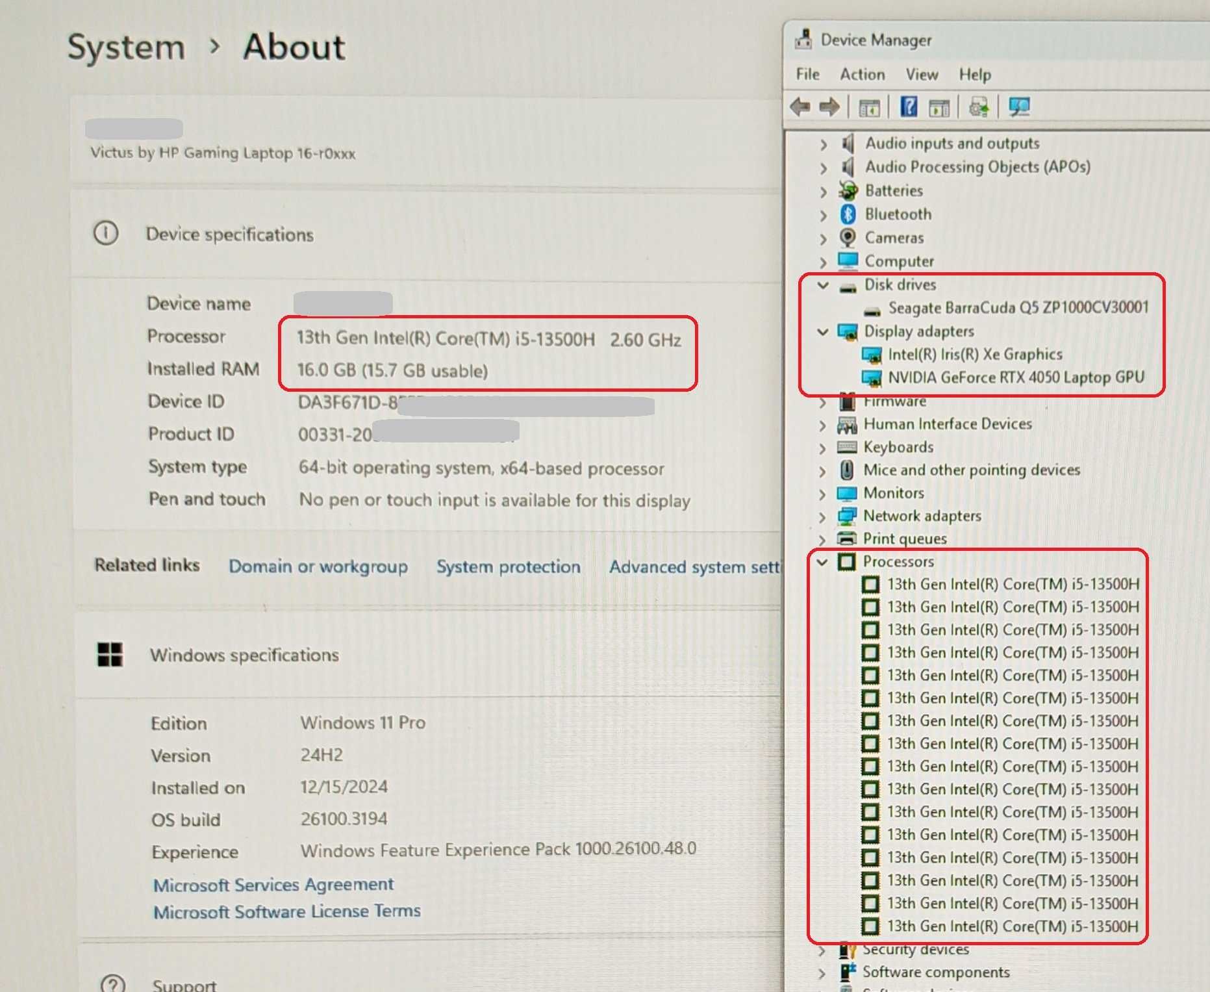Click the Update device driver toolbar icon

point(979,107)
